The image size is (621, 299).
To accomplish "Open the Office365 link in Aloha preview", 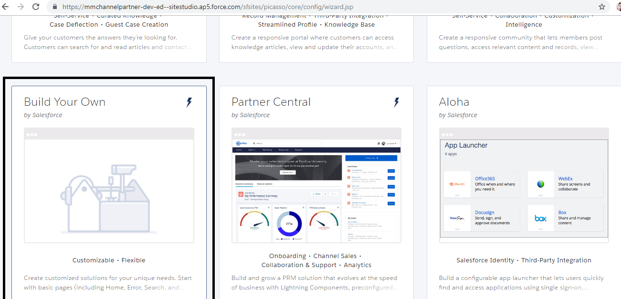I will [x=485, y=179].
